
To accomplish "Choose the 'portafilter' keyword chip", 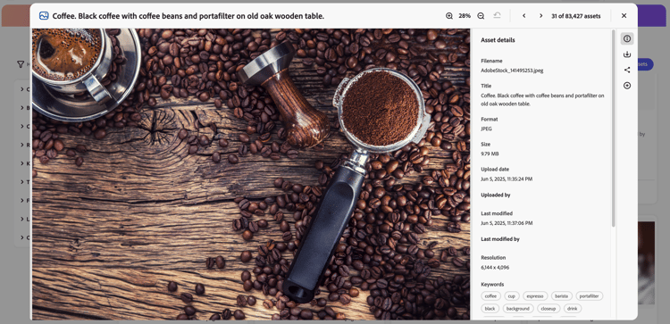I will (590, 295).
